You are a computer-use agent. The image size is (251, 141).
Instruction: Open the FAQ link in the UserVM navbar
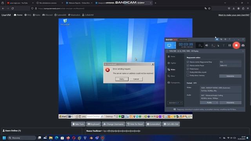point(28,15)
